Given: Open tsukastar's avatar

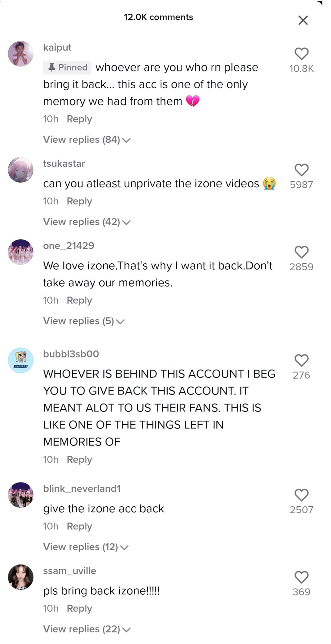Looking at the screenshot, I should [21, 170].
